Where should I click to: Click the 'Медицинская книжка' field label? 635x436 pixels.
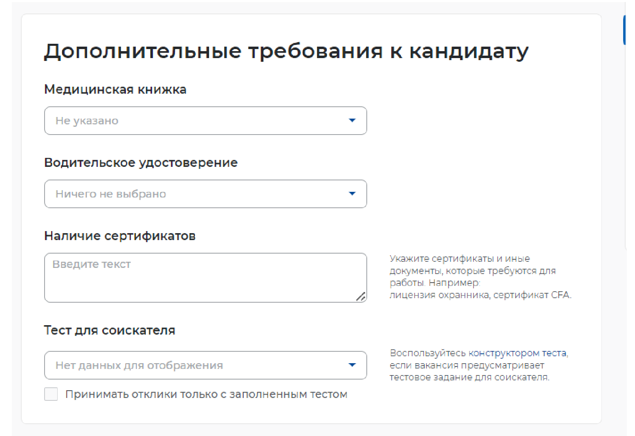(115, 89)
